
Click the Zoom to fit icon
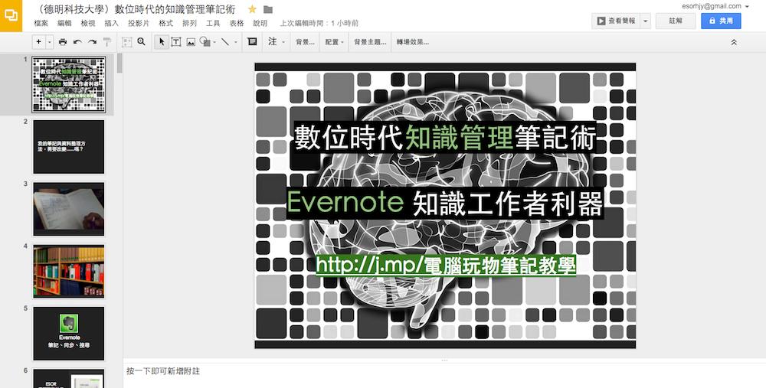point(126,42)
